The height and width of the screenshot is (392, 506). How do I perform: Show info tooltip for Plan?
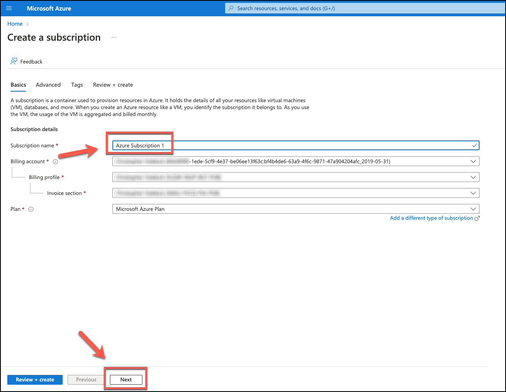point(31,209)
